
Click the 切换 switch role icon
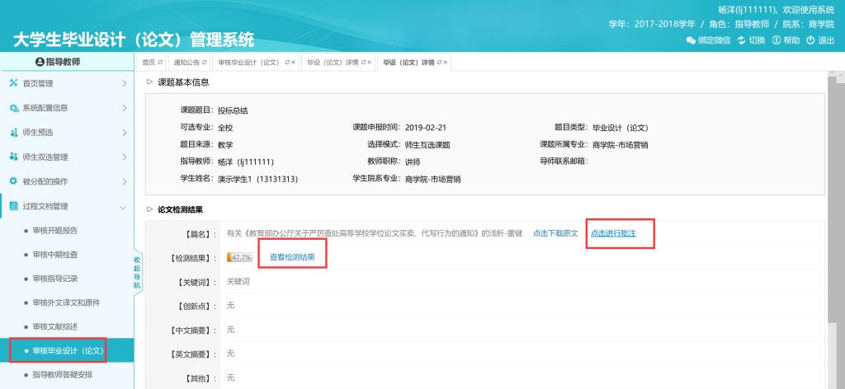(741, 40)
